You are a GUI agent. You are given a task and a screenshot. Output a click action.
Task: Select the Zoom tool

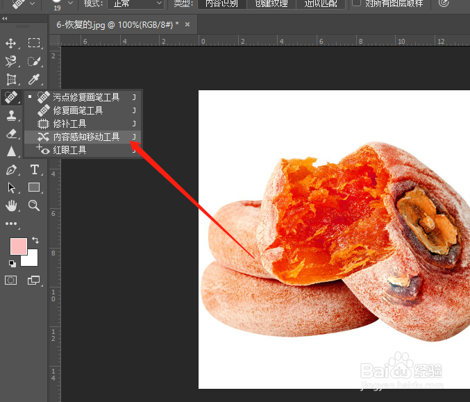tap(34, 206)
